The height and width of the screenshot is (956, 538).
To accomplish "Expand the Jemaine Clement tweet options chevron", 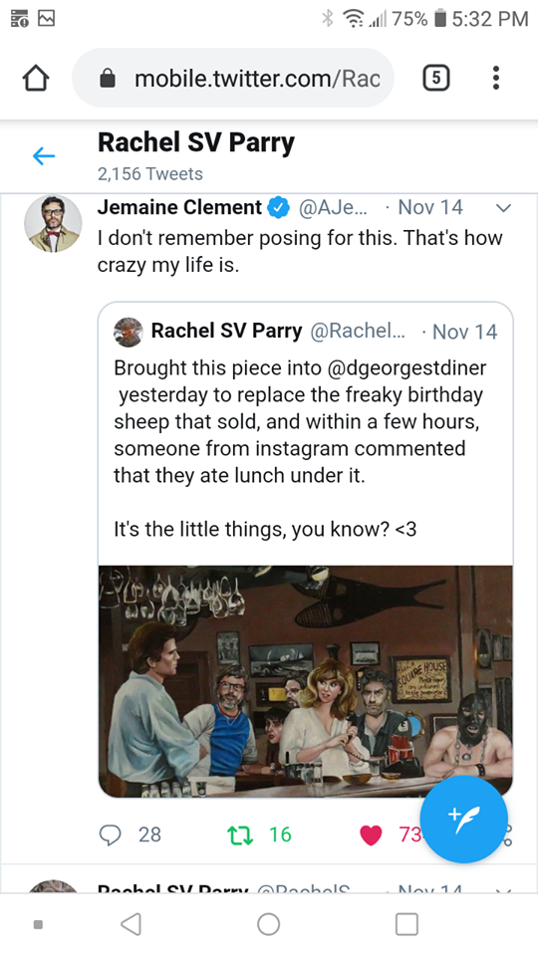I will pyautogui.click(x=503, y=208).
